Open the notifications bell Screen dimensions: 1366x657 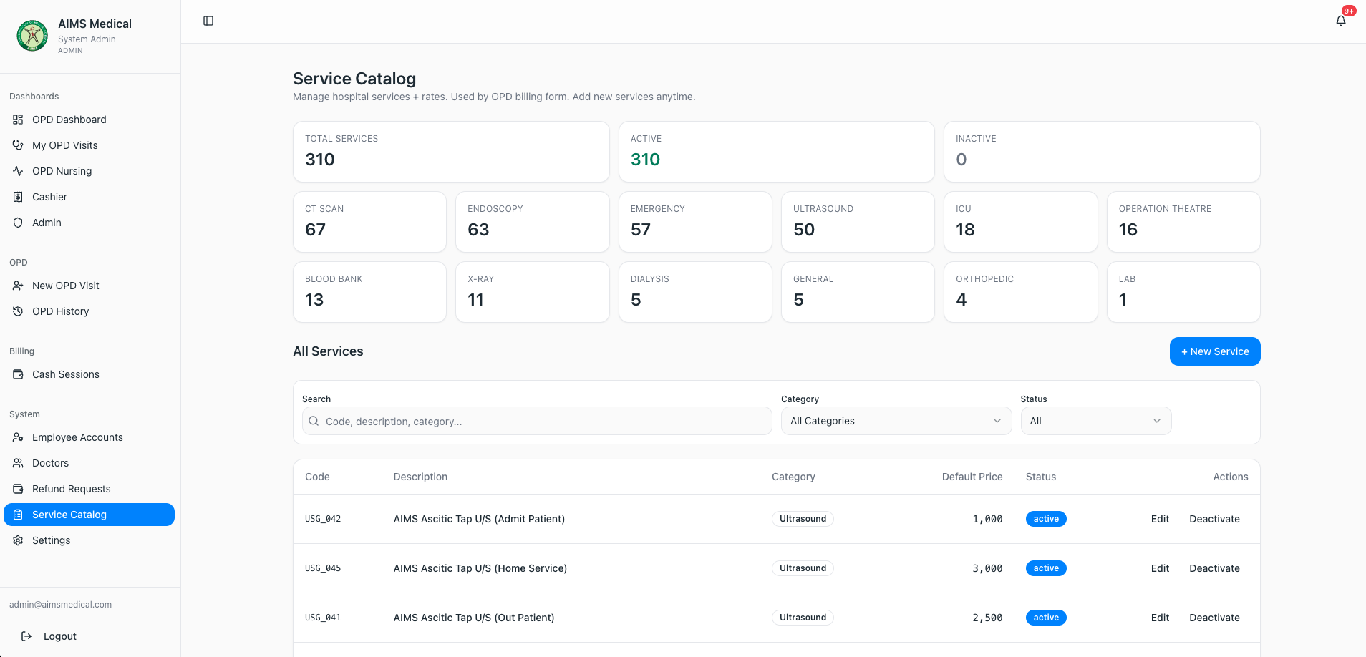tap(1341, 21)
